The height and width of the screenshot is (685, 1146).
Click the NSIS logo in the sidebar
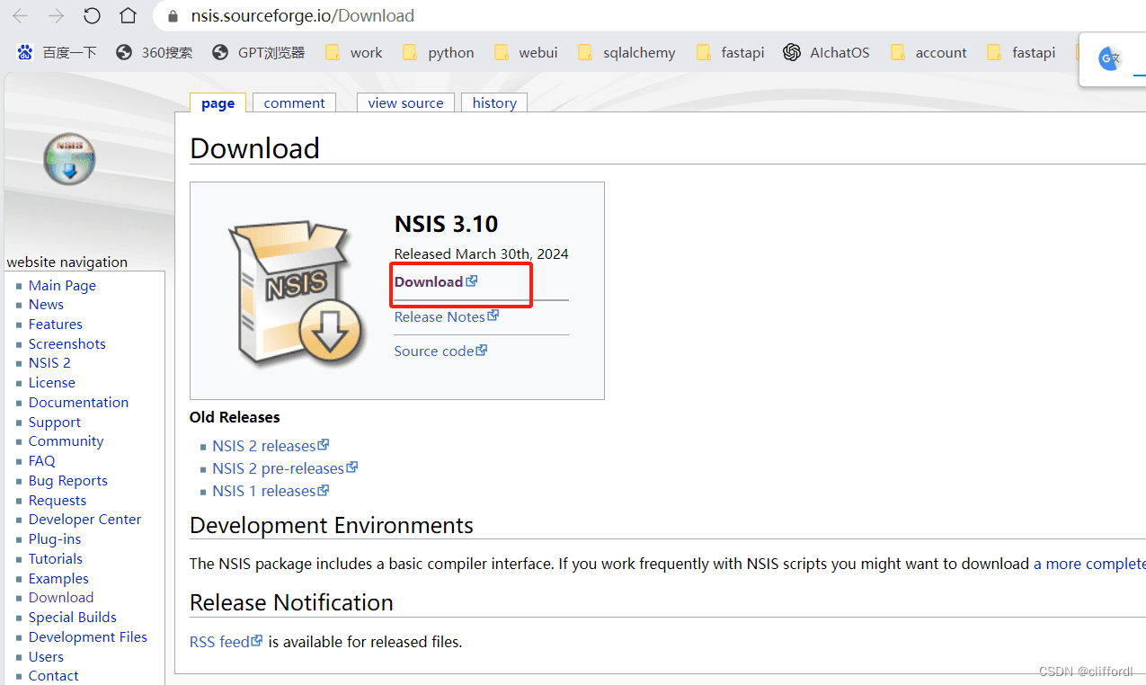pos(69,158)
